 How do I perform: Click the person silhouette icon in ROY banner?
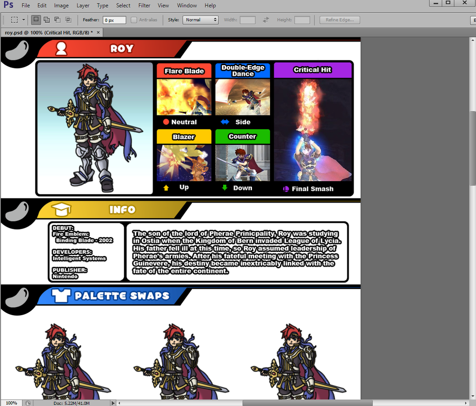coord(61,48)
